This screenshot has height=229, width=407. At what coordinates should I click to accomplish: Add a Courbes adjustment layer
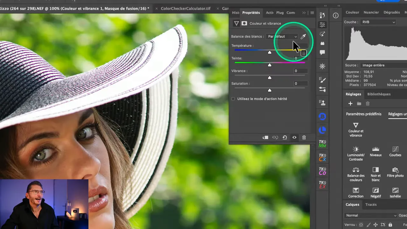click(x=395, y=151)
